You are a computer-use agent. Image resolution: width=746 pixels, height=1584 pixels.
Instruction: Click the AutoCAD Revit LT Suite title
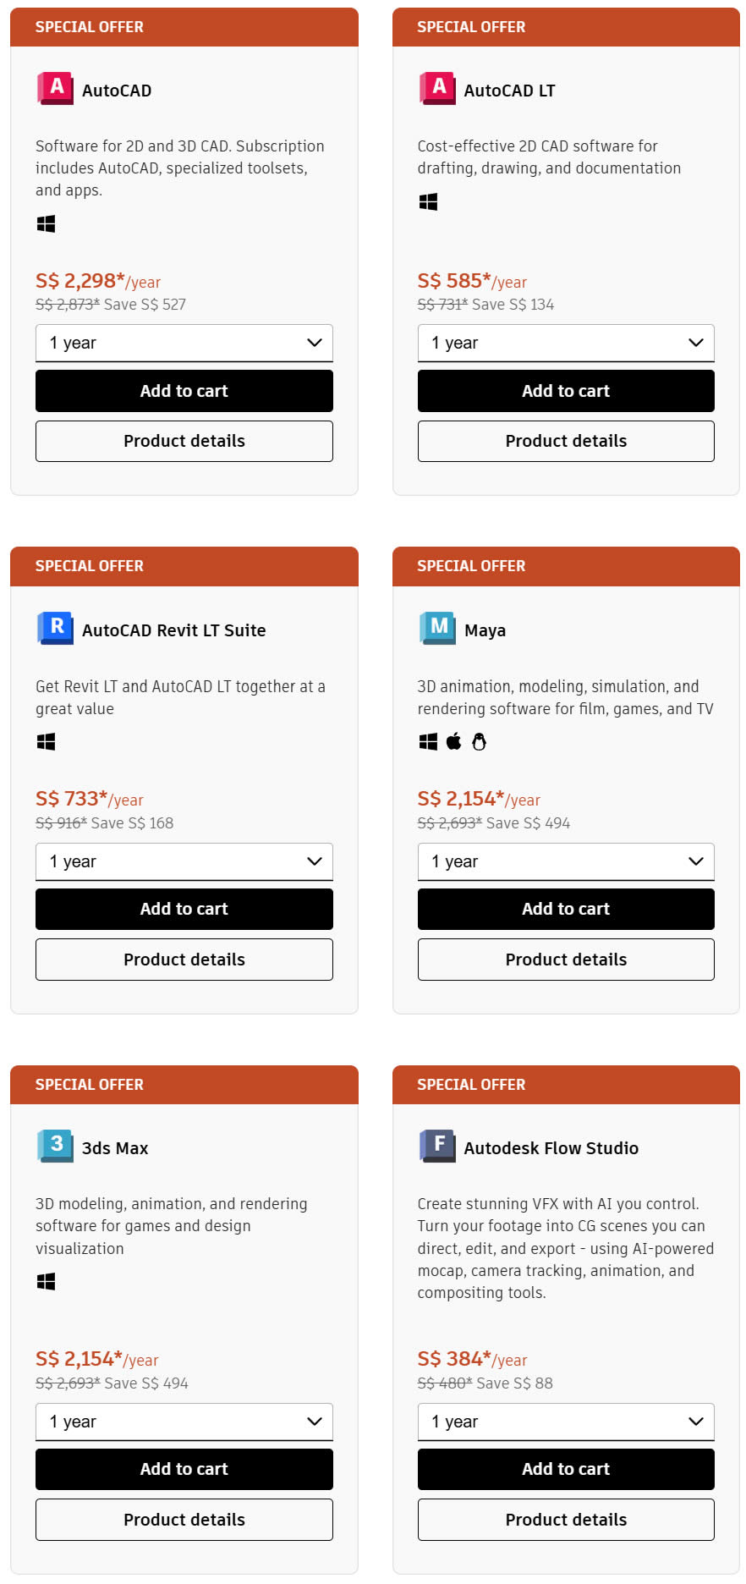click(173, 630)
